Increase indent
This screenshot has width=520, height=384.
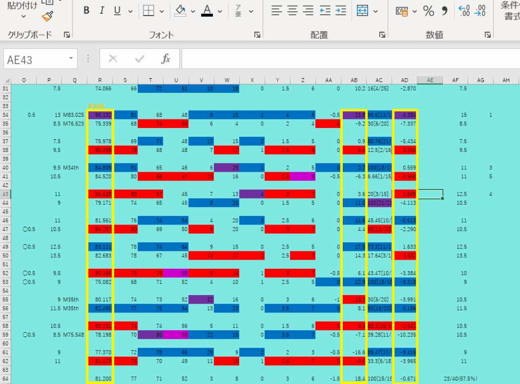tap(340, 11)
